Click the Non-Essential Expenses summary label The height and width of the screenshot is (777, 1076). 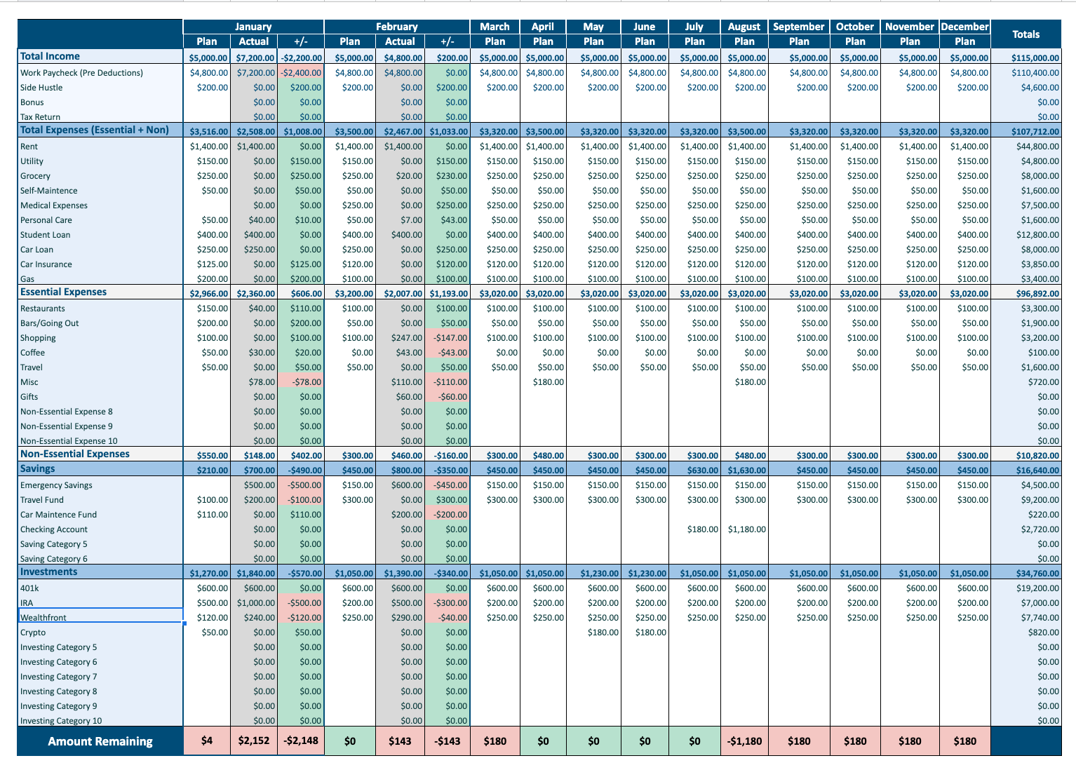[75, 454]
